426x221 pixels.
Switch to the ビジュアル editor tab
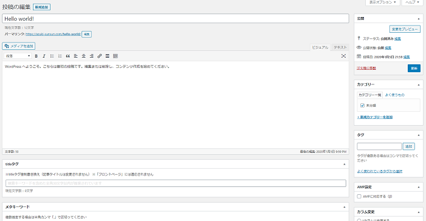320,47
